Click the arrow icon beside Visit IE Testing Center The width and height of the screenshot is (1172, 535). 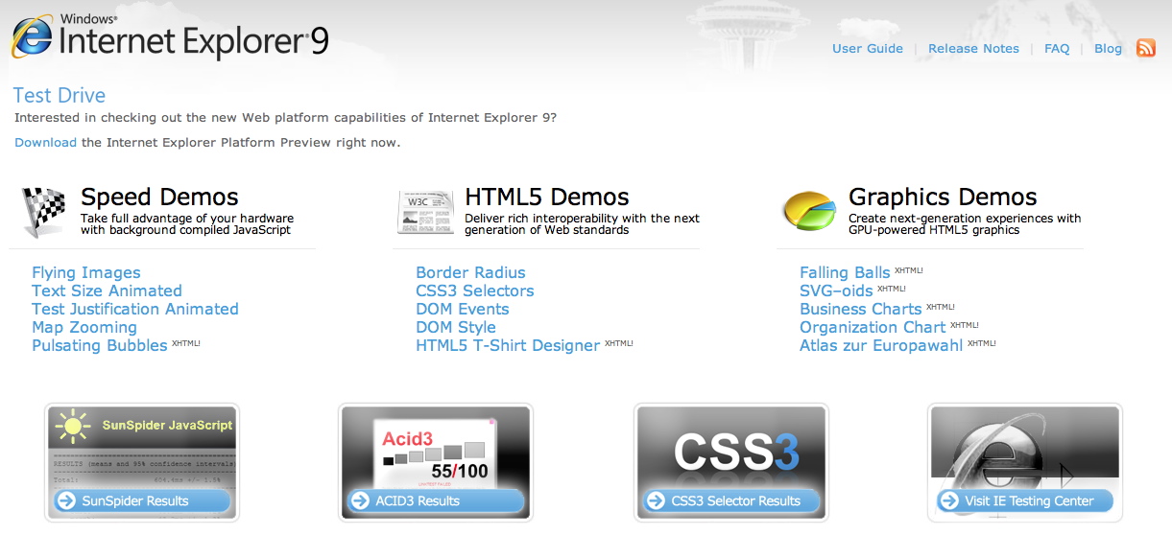(x=949, y=500)
